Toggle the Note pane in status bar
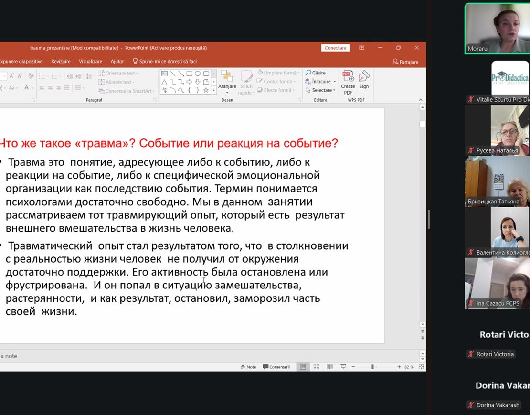The height and width of the screenshot is (415, 530). click(x=248, y=367)
